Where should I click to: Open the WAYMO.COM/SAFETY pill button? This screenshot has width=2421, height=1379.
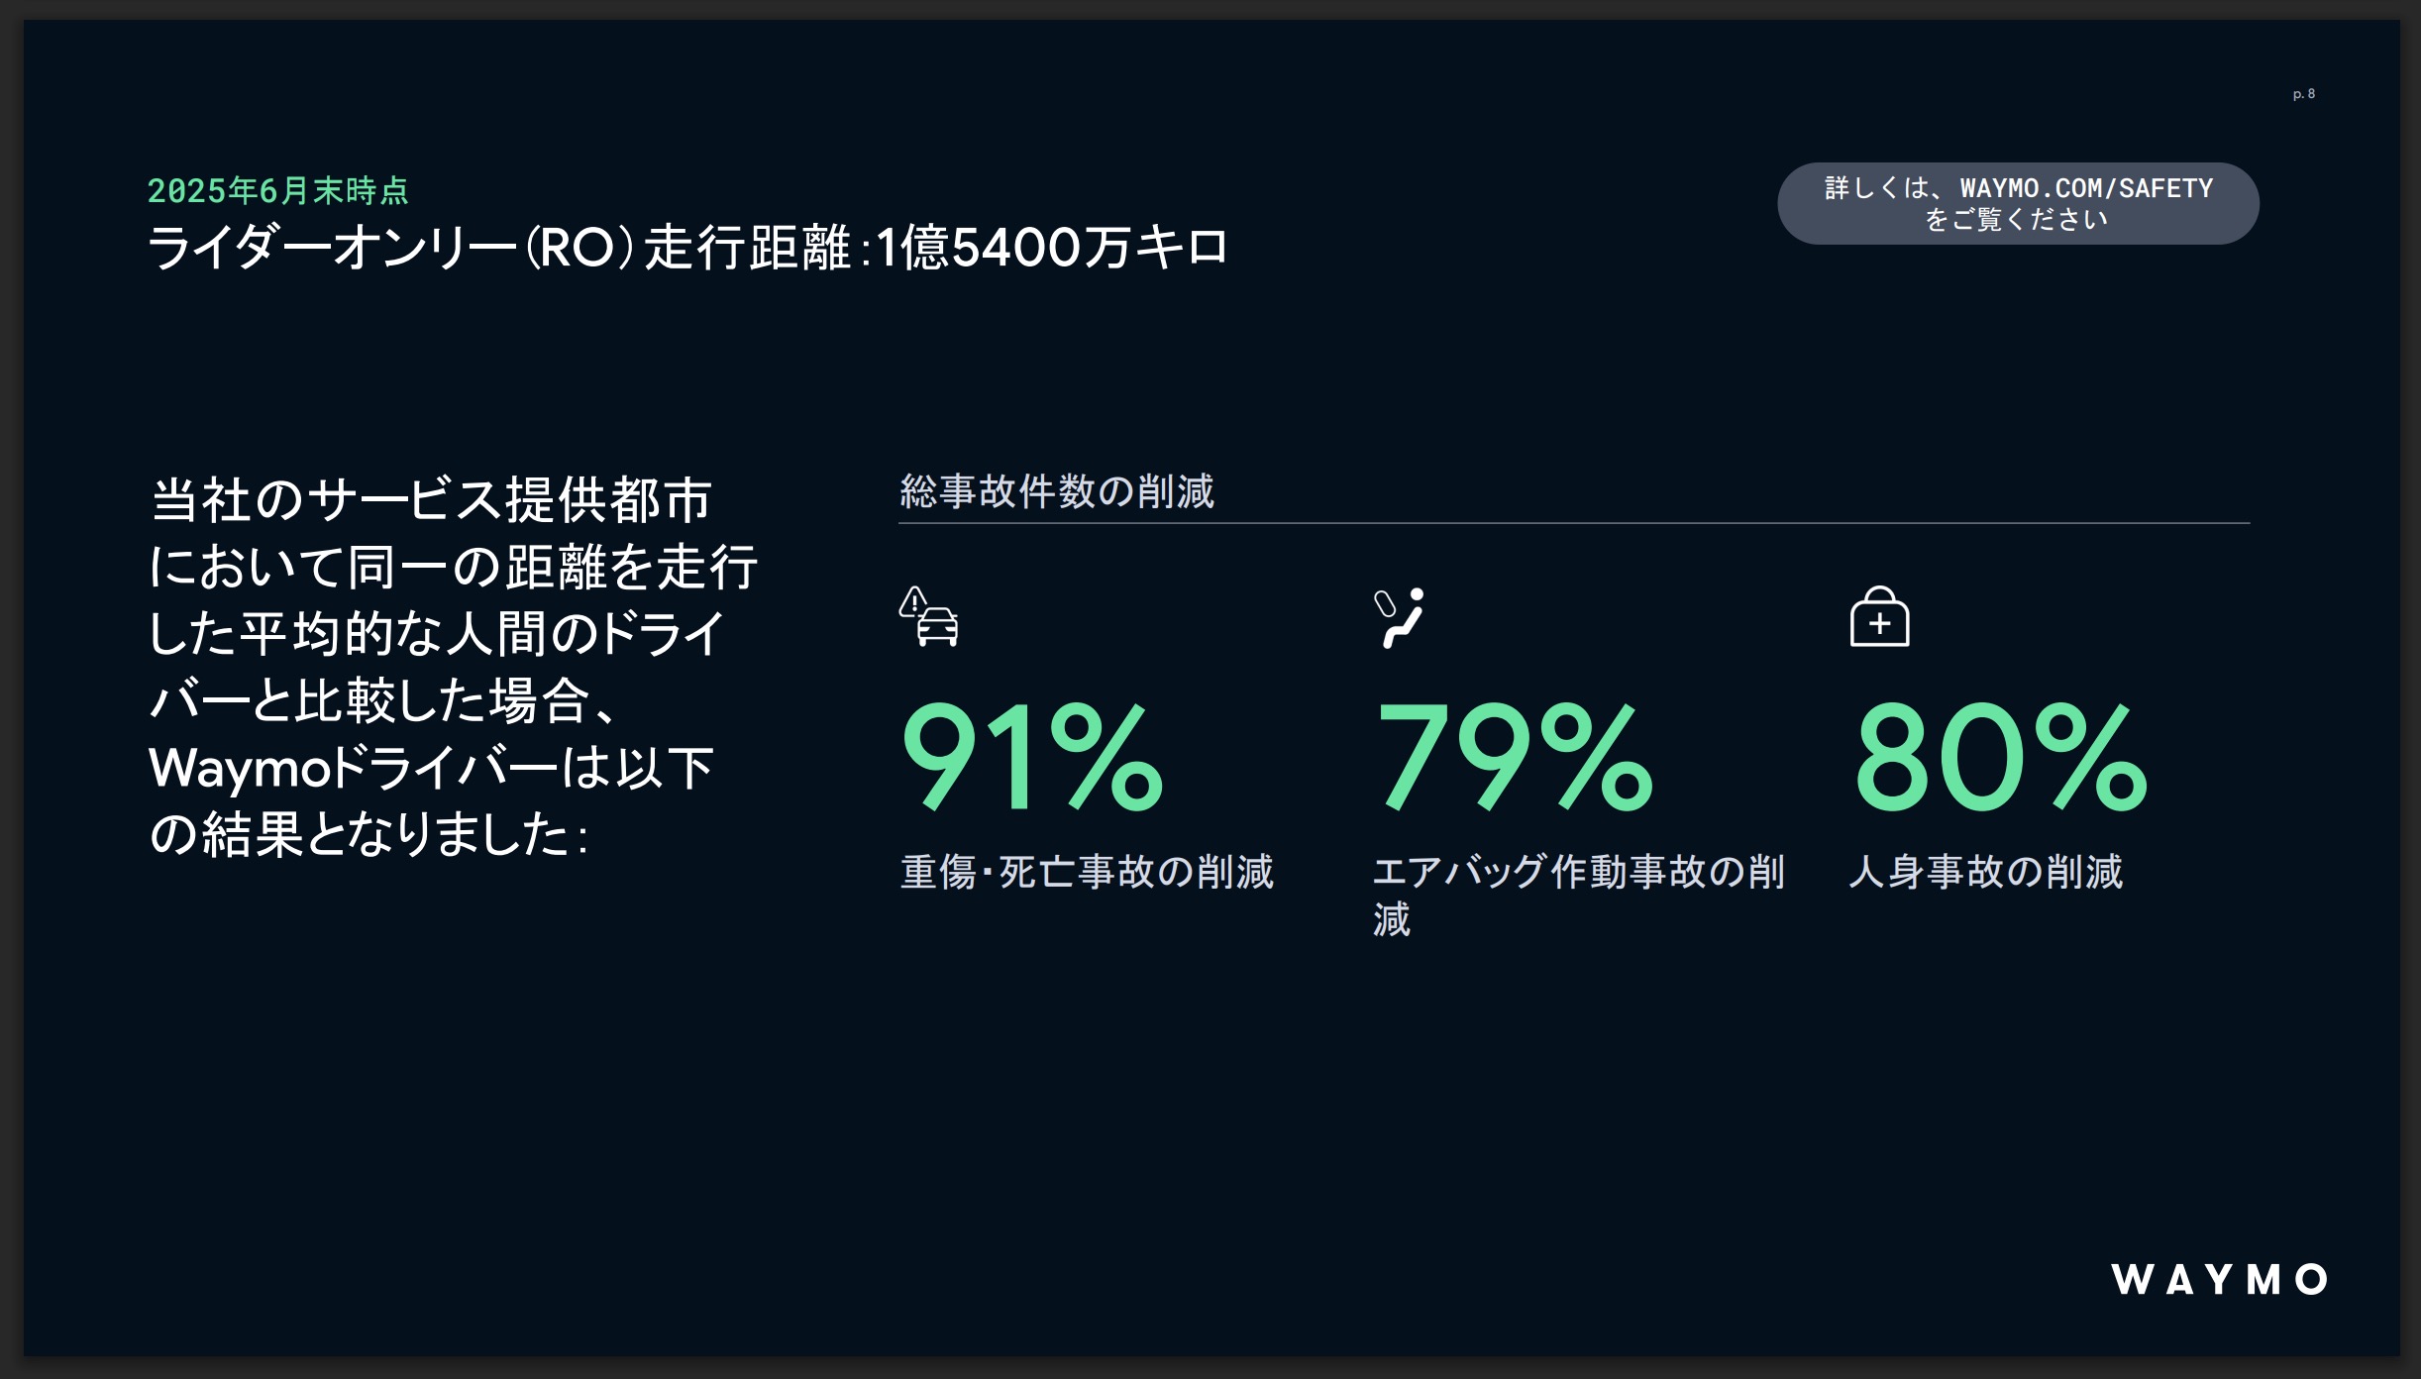pyautogui.click(x=2018, y=203)
